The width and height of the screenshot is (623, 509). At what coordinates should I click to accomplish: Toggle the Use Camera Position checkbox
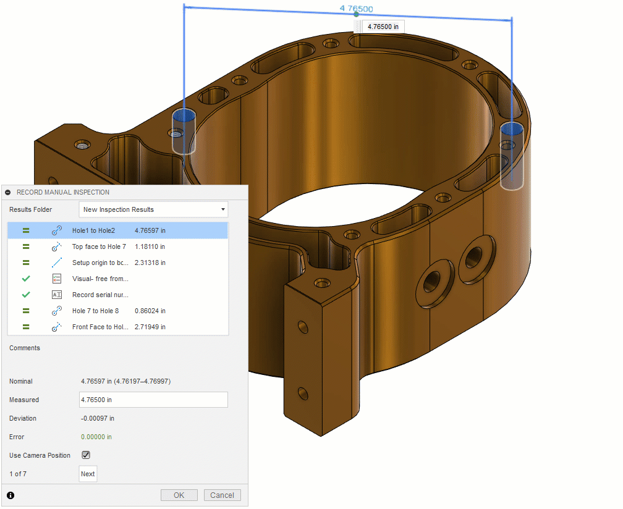[x=86, y=455]
